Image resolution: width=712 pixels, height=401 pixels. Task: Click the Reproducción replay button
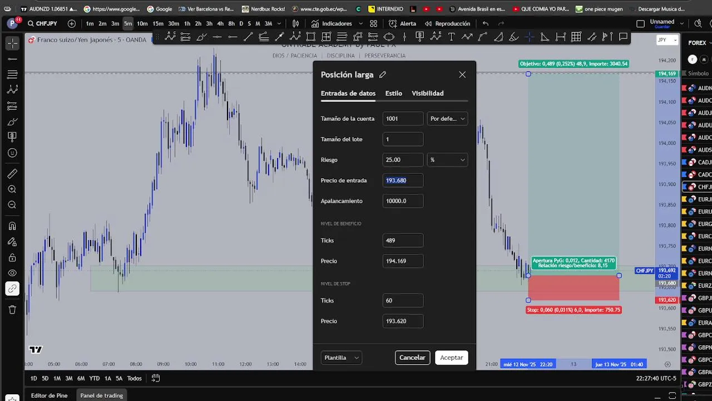coord(447,23)
